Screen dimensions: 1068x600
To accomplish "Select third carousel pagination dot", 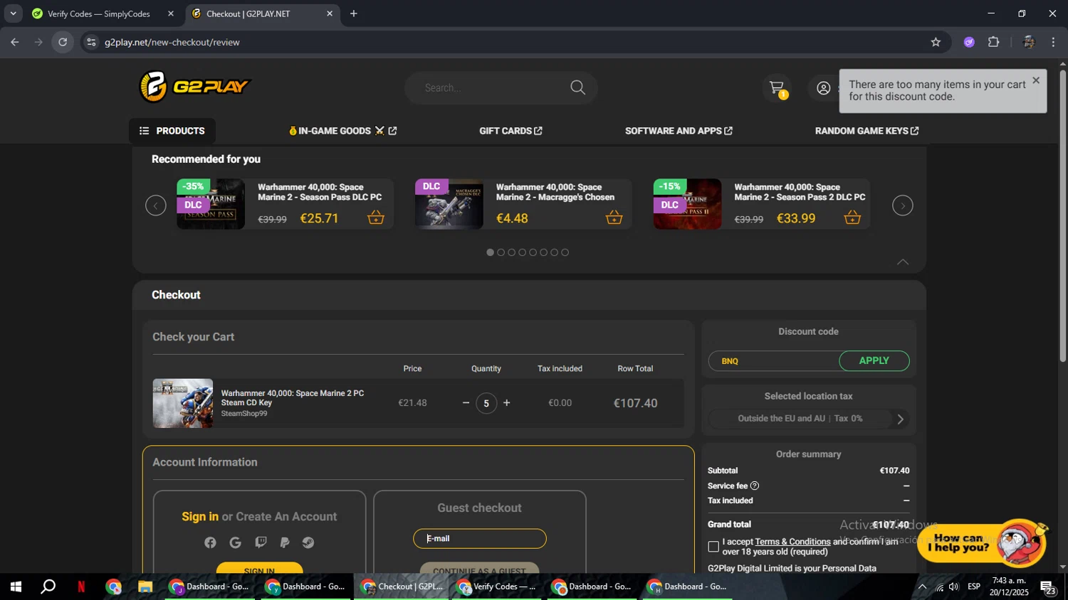I will pos(511,252).
